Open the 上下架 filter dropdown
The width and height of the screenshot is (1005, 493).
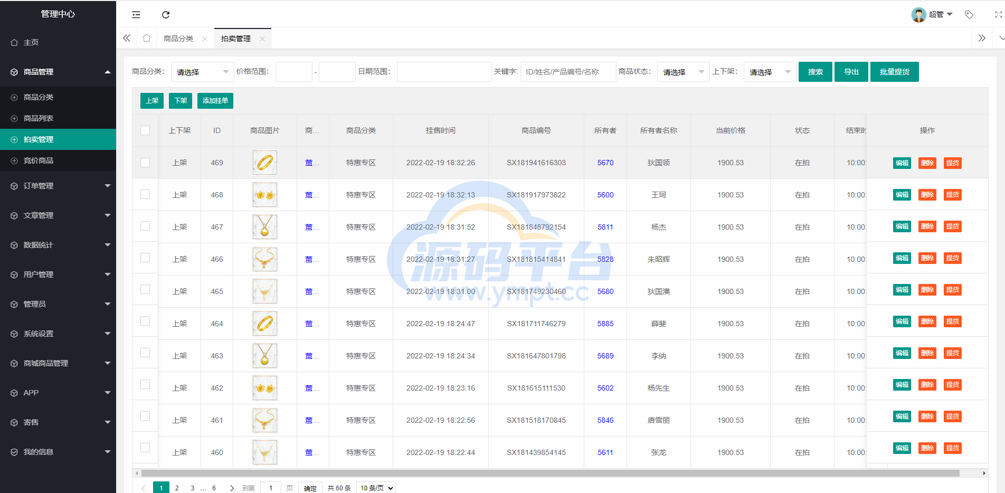pos(770,72)
